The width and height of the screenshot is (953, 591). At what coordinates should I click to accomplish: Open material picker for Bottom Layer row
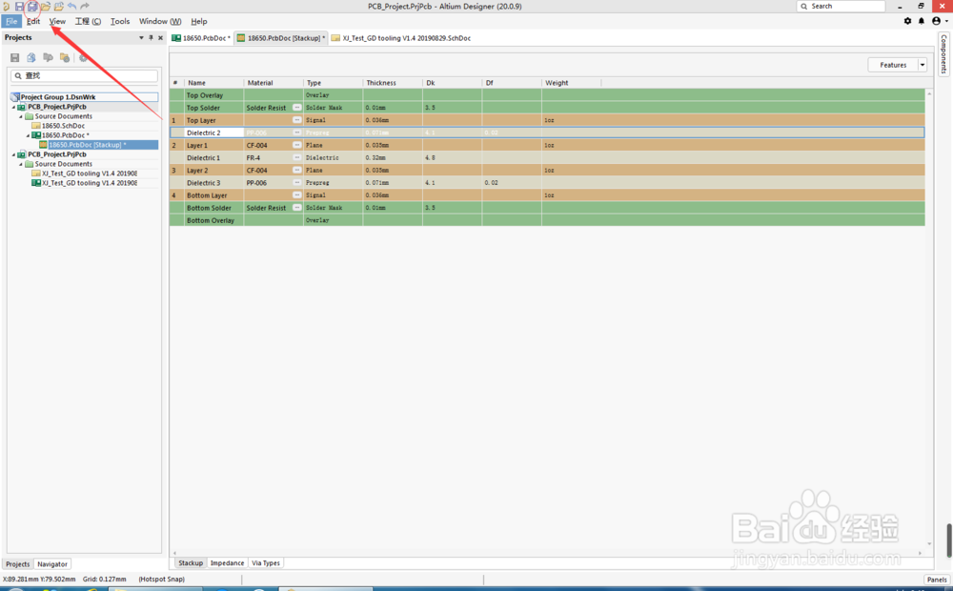pos(296,195)
